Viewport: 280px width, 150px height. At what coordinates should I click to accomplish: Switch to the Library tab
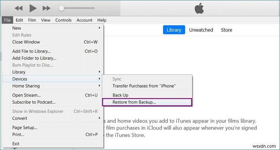click(x=174, y=30)
